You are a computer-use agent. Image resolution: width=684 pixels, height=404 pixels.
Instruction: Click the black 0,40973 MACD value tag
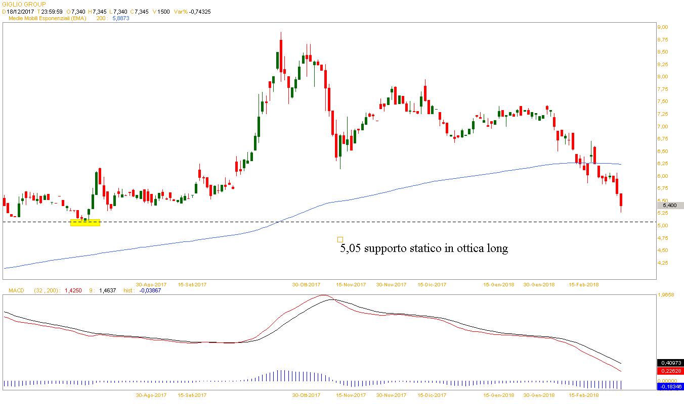coord(670,363)
